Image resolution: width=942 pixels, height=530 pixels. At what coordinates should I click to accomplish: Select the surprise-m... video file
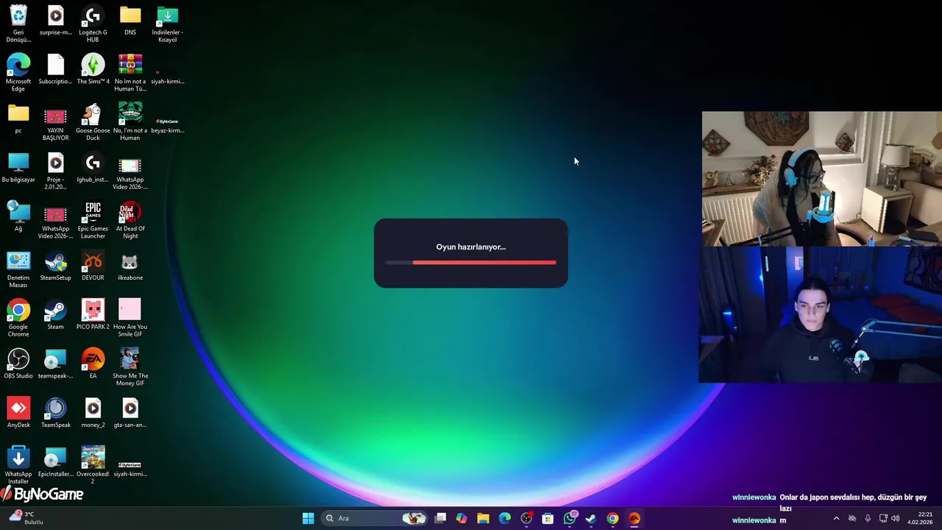pos(56,21)
